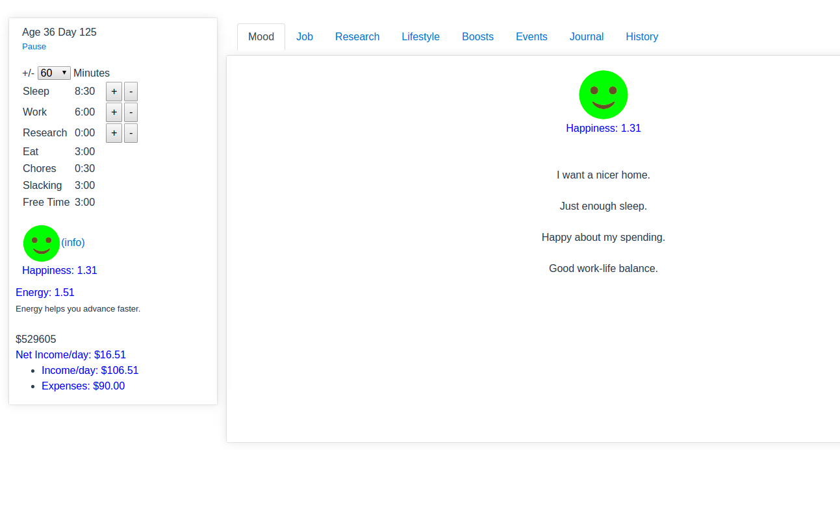Decrease Research time with minus button
The image size is (840, 520).
point(131,133)
